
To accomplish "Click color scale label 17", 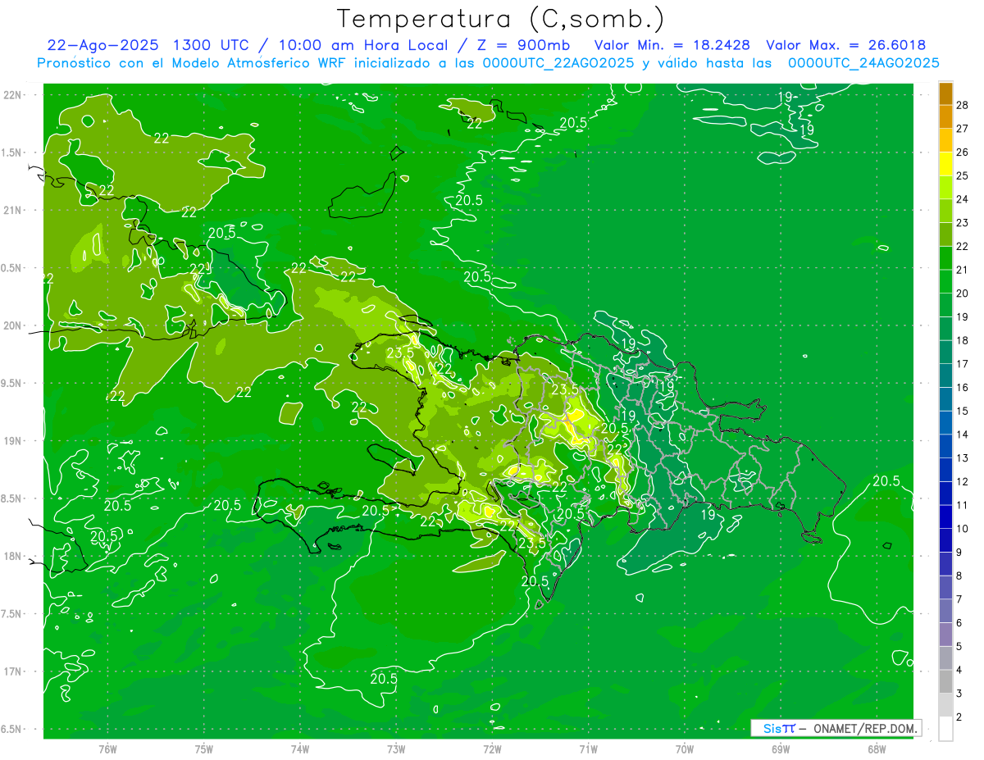I will point(962,364).
